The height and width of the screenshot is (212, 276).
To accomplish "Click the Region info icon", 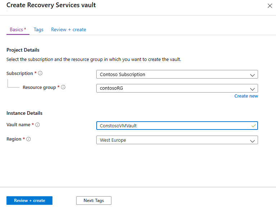I will [29, 139].
